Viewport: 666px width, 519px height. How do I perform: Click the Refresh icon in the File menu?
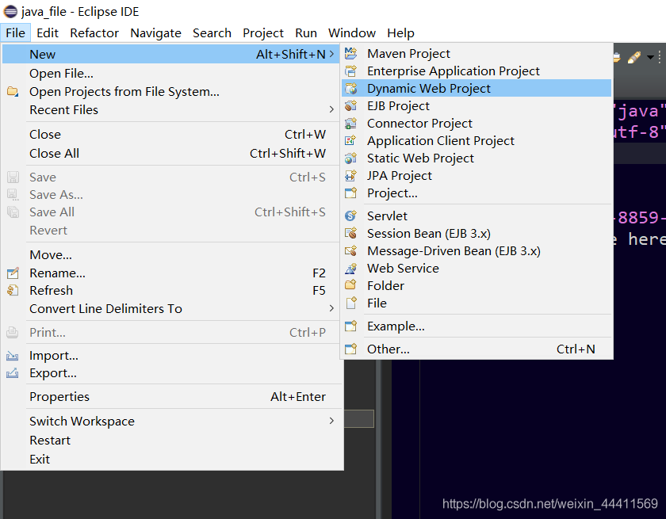(13, 290)
